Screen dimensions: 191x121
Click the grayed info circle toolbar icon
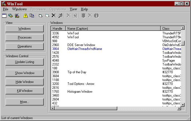tap(96, 16)
